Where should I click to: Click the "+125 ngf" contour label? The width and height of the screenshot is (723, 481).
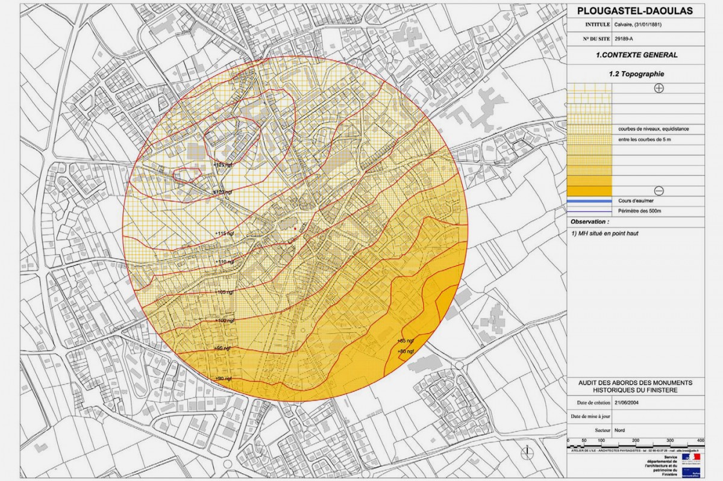223,164
